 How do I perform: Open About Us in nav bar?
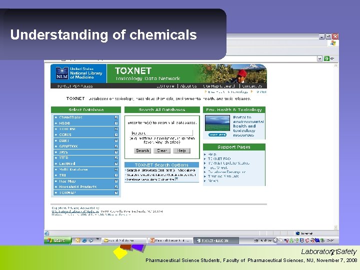click(x=188, y=86)
